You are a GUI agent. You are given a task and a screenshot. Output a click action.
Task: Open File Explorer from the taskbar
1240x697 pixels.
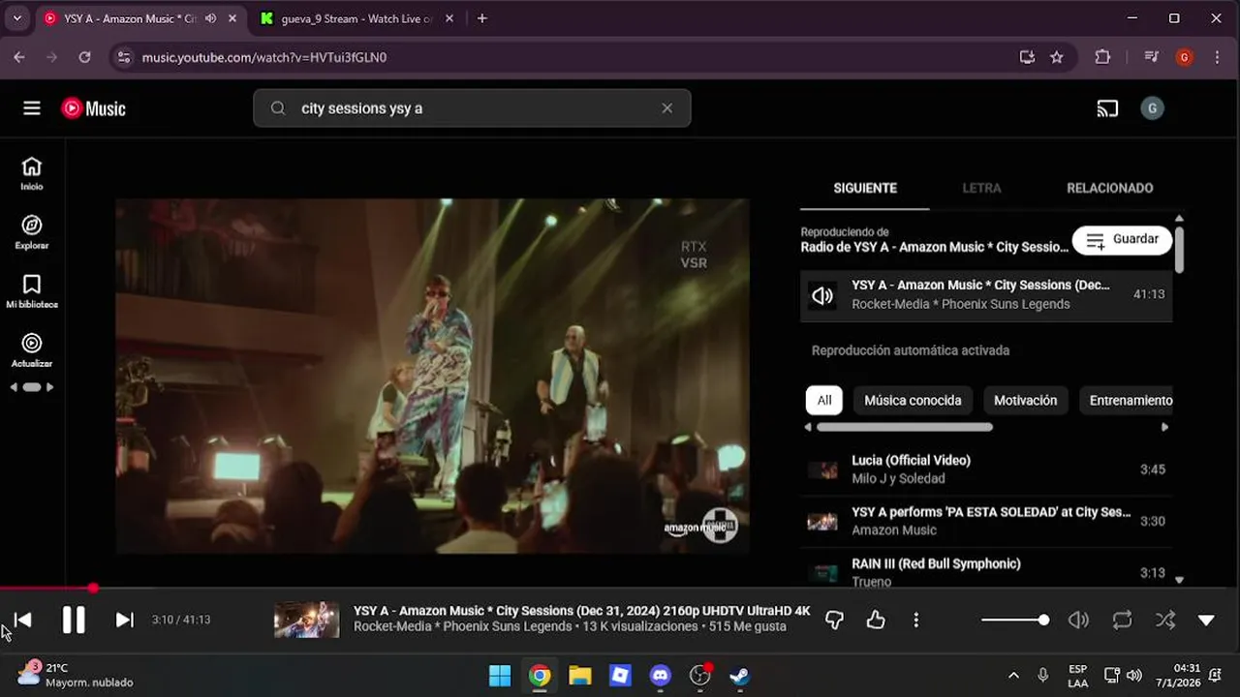579,676
